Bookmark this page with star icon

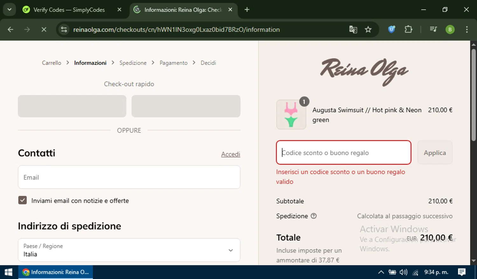[x=368, y=30]
